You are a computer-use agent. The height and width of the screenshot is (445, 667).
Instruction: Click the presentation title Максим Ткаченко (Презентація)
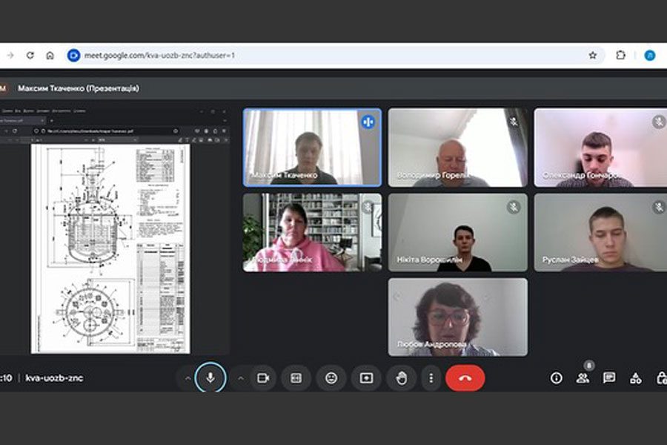click(79, 88)
